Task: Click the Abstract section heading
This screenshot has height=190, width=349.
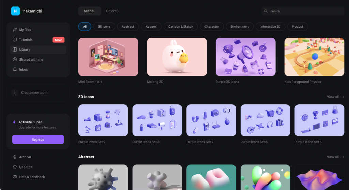Action: coord(86,157)
